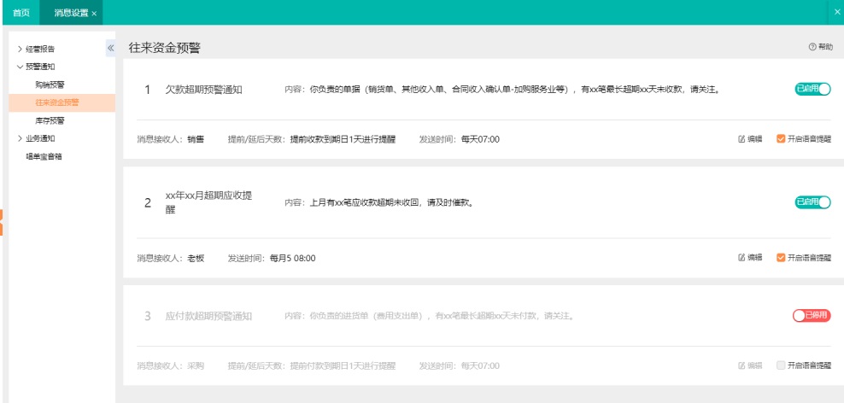
Task: Expand the 业务通知 tree node
Action: click(x=20, y=138)
